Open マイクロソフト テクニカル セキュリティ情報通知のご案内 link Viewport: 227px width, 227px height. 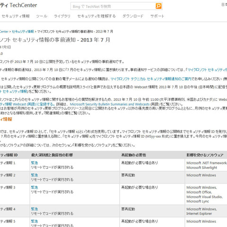point(151,79)
